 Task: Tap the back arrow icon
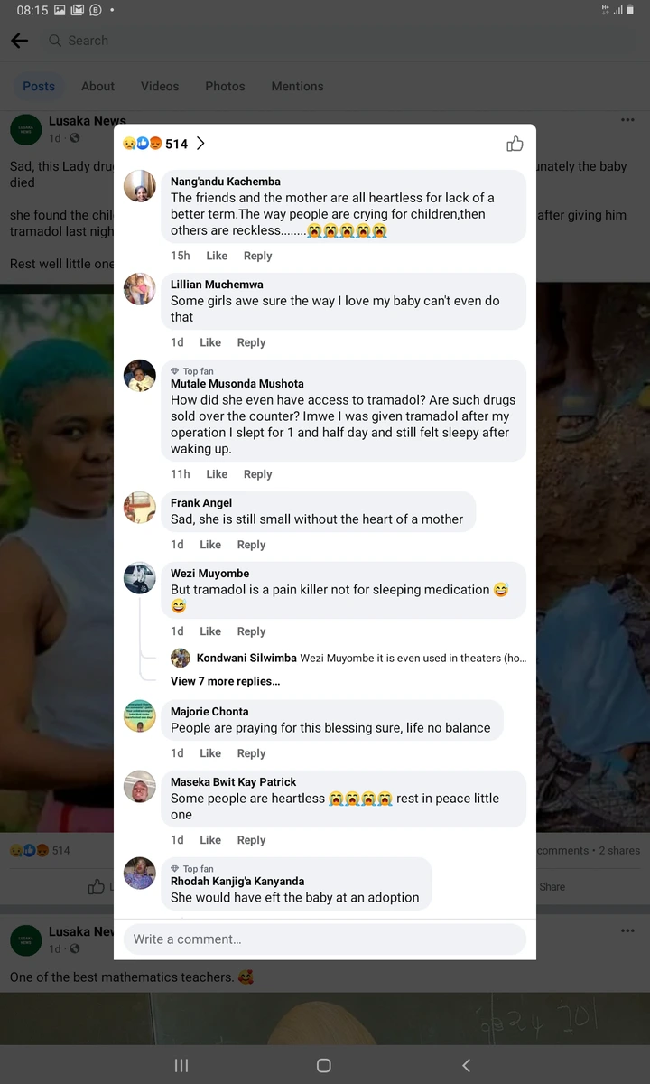(x=20, y=41)
